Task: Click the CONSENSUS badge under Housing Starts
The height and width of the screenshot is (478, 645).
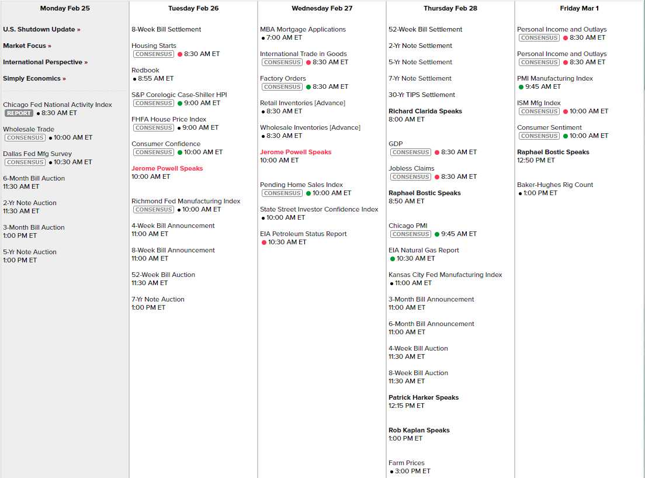Action: coord(154,54)
